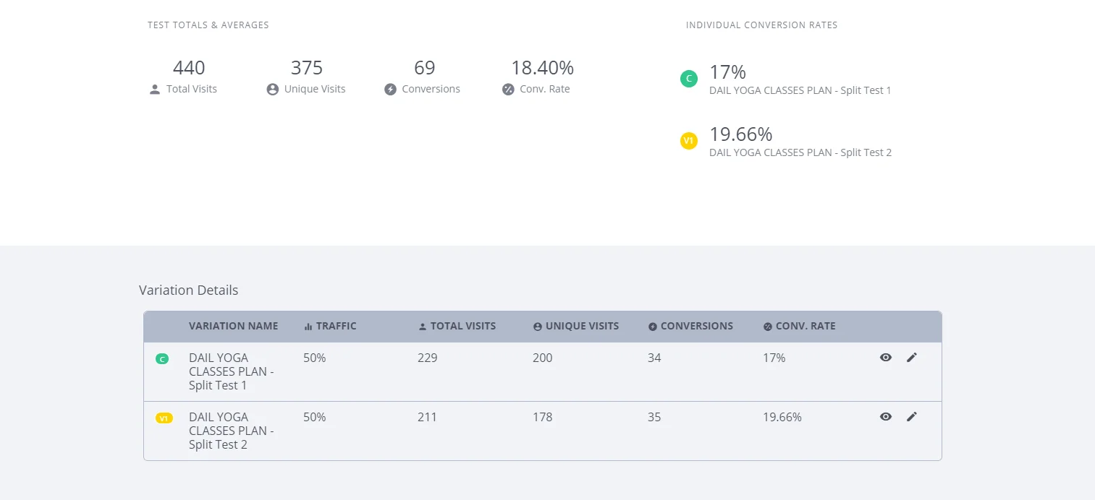Click the Total Visits person icon in summary
1095x500 pixels.
click(x=154, y=90)
